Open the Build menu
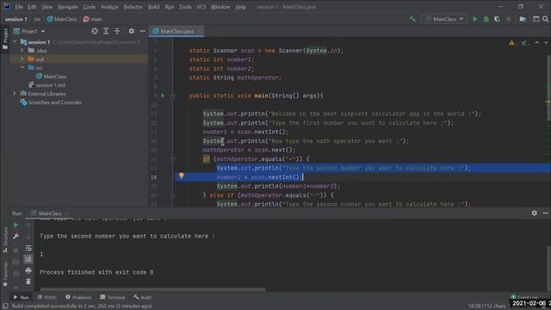The image size is (551, 310). click(x=153, y=7)
